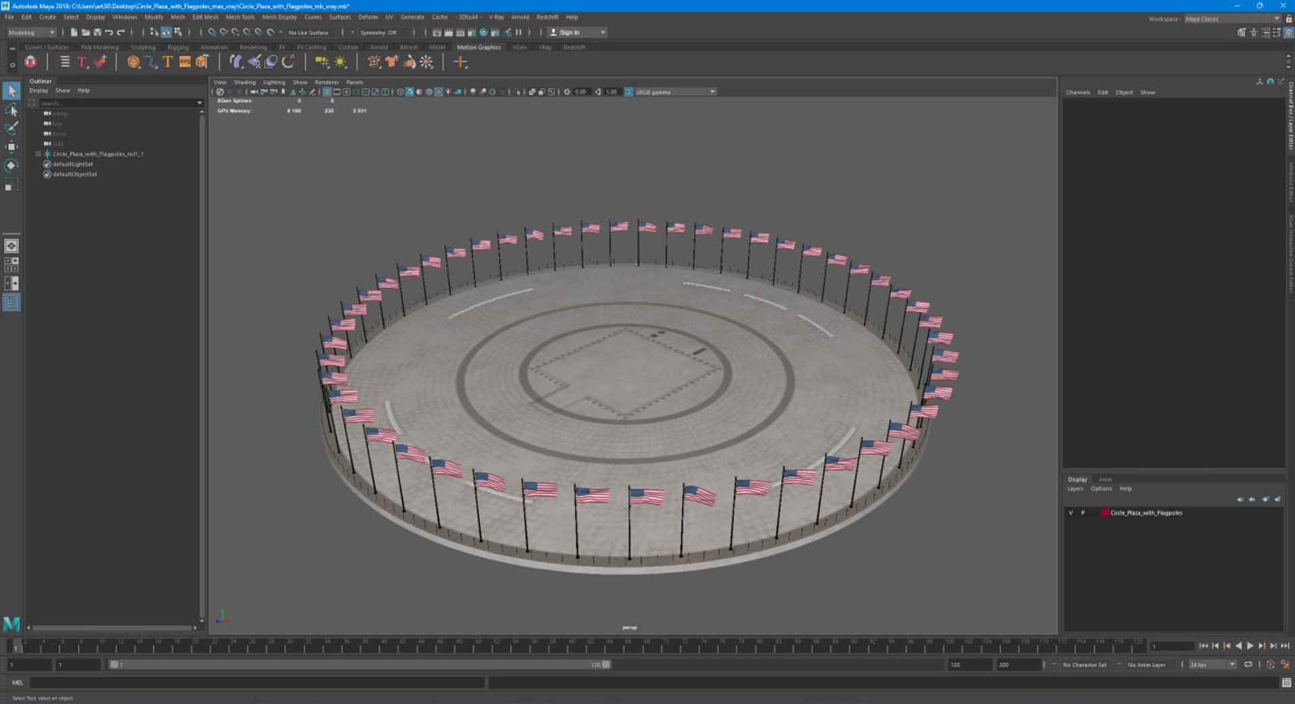Viewport: 1295px width, 704px height.
Task: Toggle Channel Box panel icon at top right
Action: coord(1288,32)
